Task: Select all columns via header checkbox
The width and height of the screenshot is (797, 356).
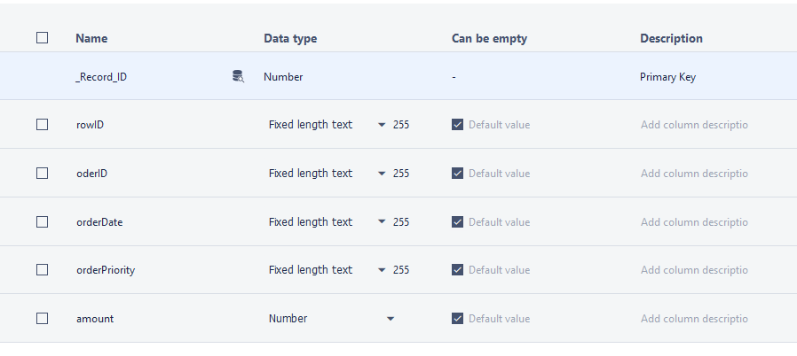Action: (x=42, y=38)
